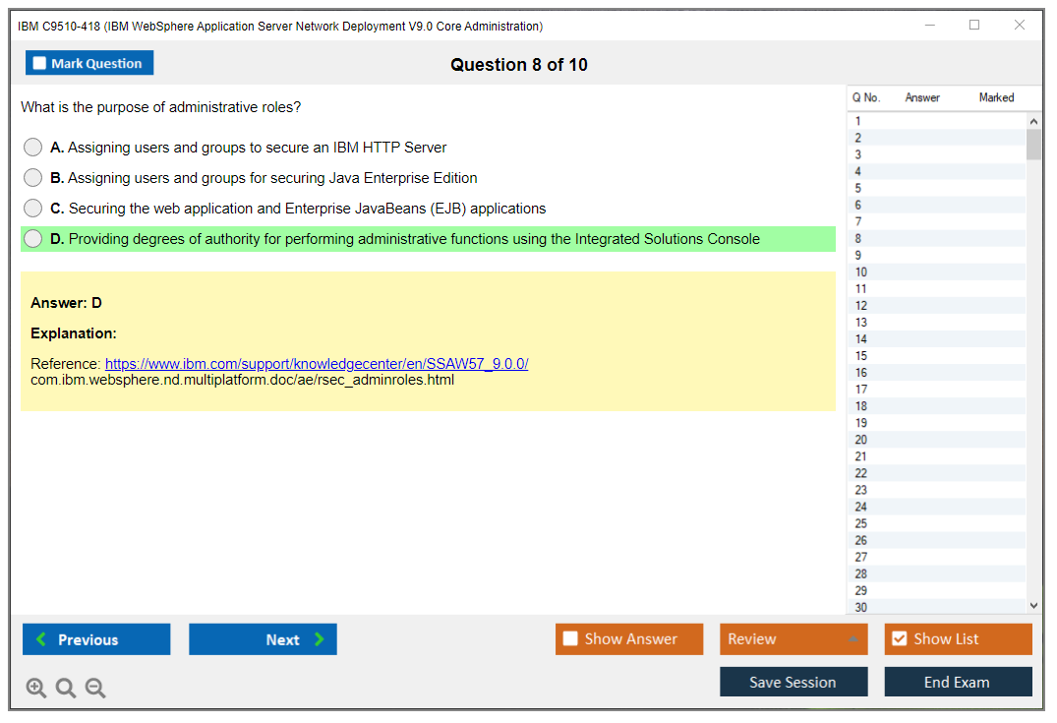Image resolution: width=1057 pixels, height=723 pixels.
Task: Open the IBM knowledge center reference link
Action: pos(316,364)
